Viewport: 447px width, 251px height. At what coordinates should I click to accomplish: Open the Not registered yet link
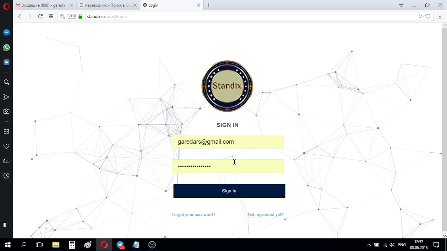pyautogui.click(x=265, y=214)
